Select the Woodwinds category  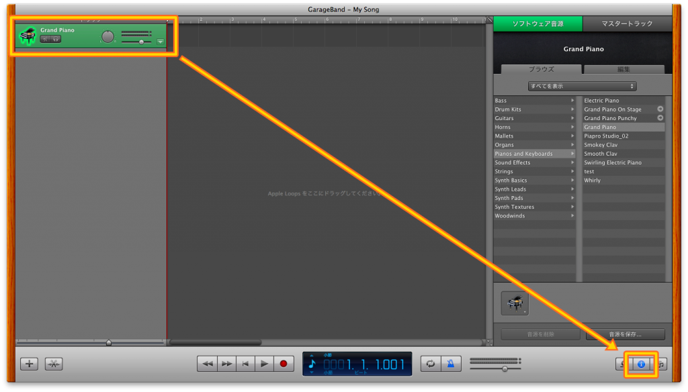[x=534, y=215]
